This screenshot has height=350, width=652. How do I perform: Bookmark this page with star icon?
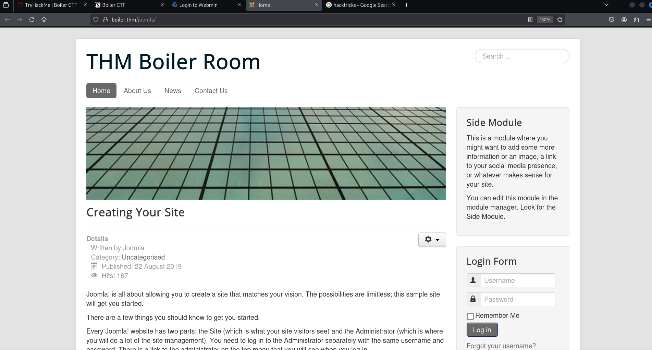pos(560,20)
